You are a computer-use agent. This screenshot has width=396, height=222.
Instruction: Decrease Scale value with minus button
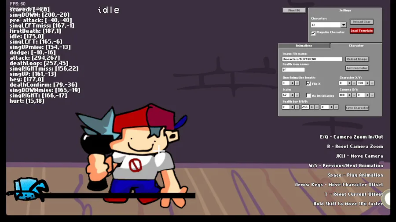(297, 95)
